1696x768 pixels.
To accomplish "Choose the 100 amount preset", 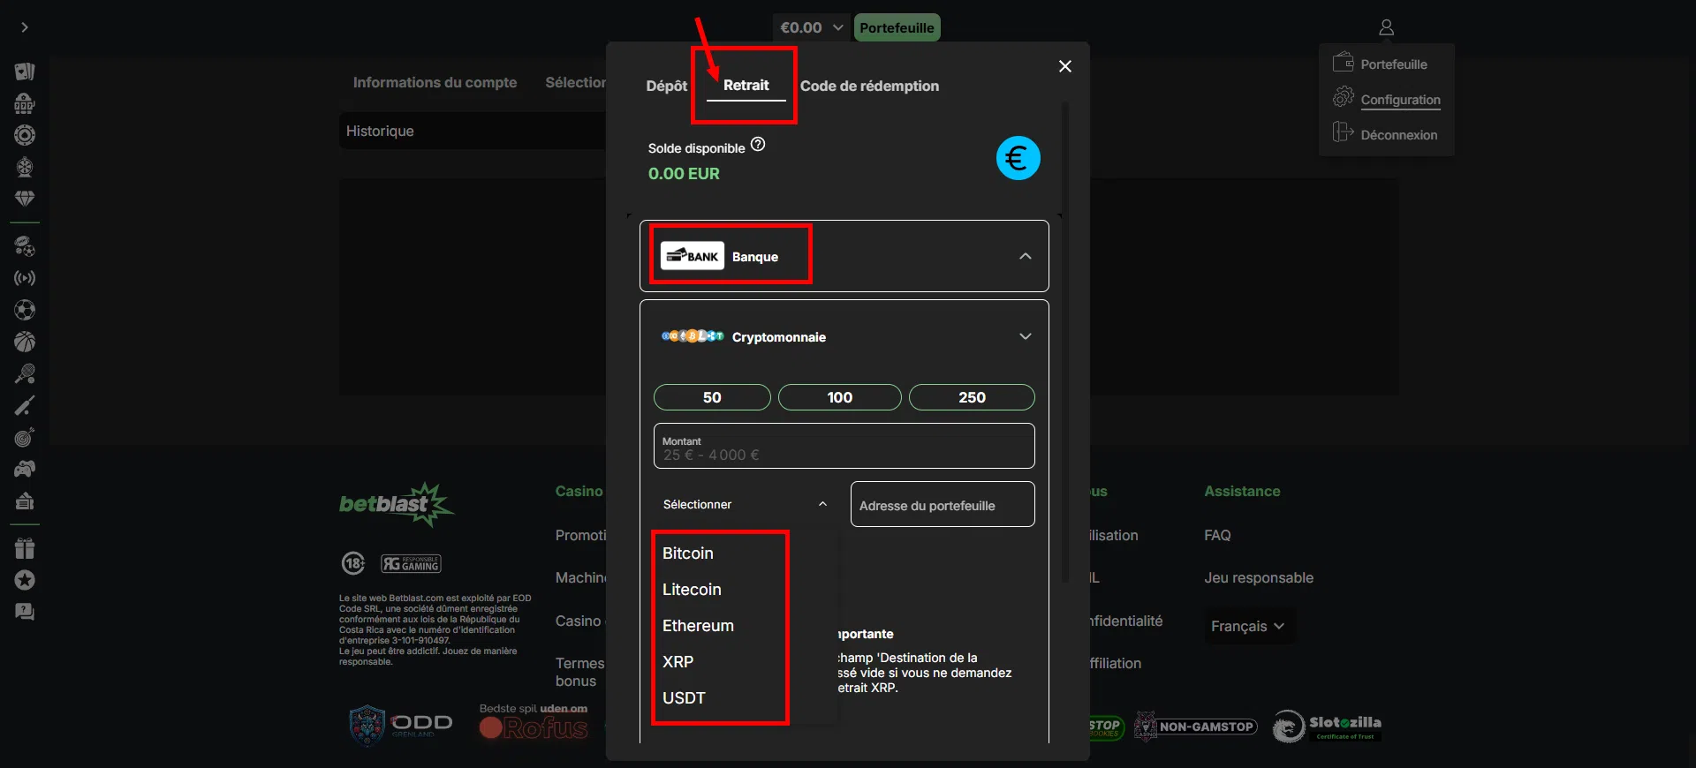I will tap(839, 397).
